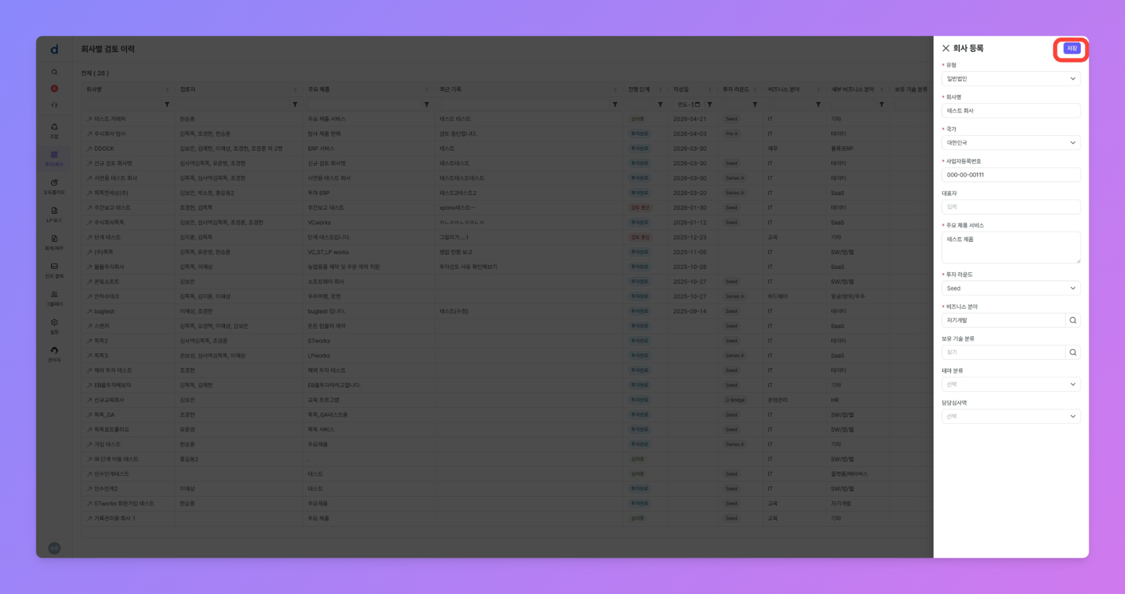Open the 투자 라운드 dropdown
1125x594 pixels.
pos(1011,288)
